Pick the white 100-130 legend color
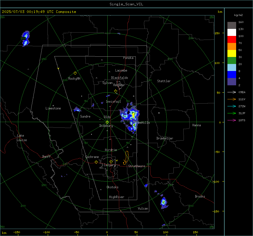The height and width of the screenshot is (236, 253). click(x=232, y=33)
